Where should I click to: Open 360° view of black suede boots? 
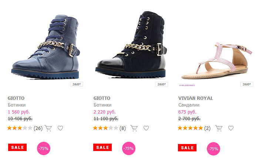coord(162,84)
